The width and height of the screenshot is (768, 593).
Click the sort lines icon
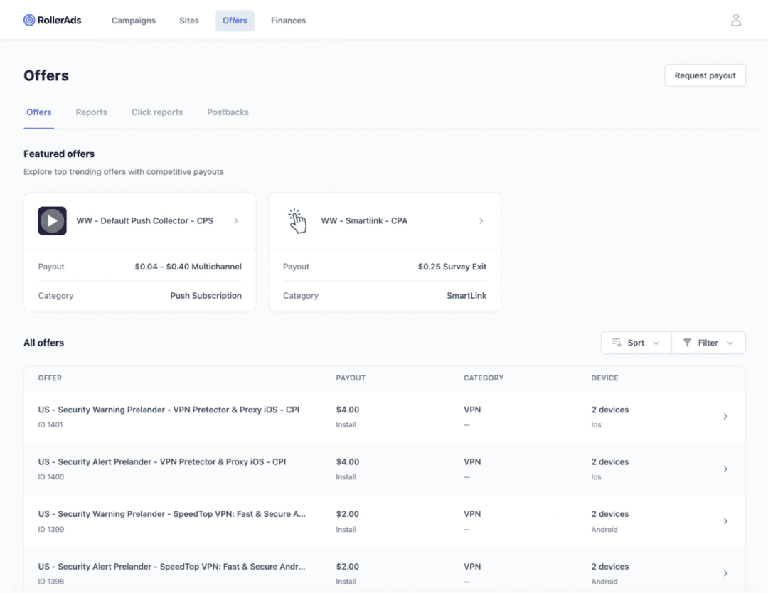[x=617, y=342]
